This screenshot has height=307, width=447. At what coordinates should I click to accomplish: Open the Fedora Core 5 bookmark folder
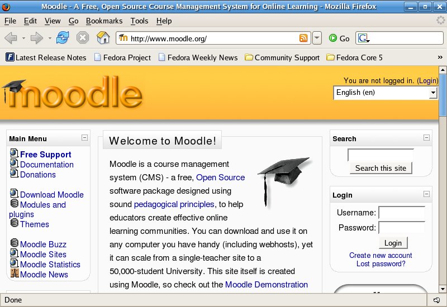coord(354,57)
